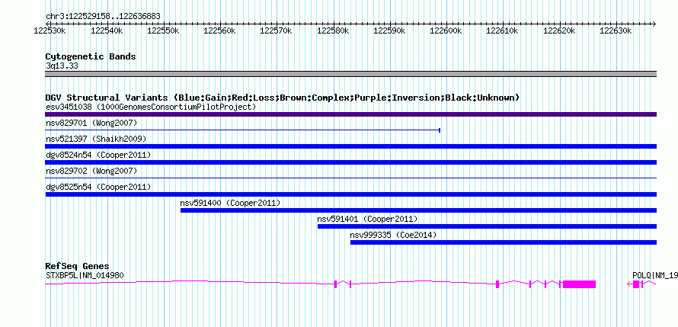678x327 pixels.
Task: Open the nsv521397 (Shaikh2009) label
Action: [96, 139]
